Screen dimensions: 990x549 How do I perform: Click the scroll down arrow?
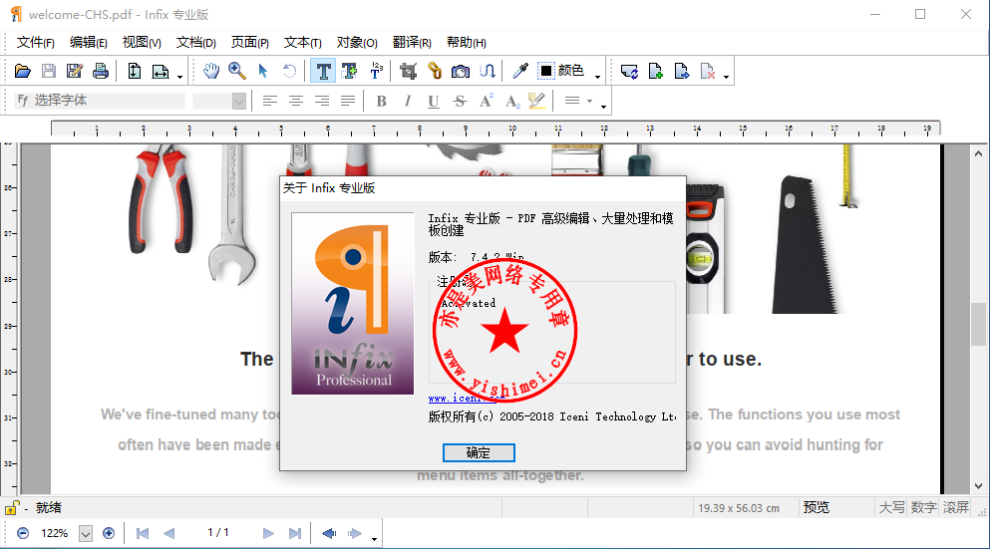click(x=978, y=486)
